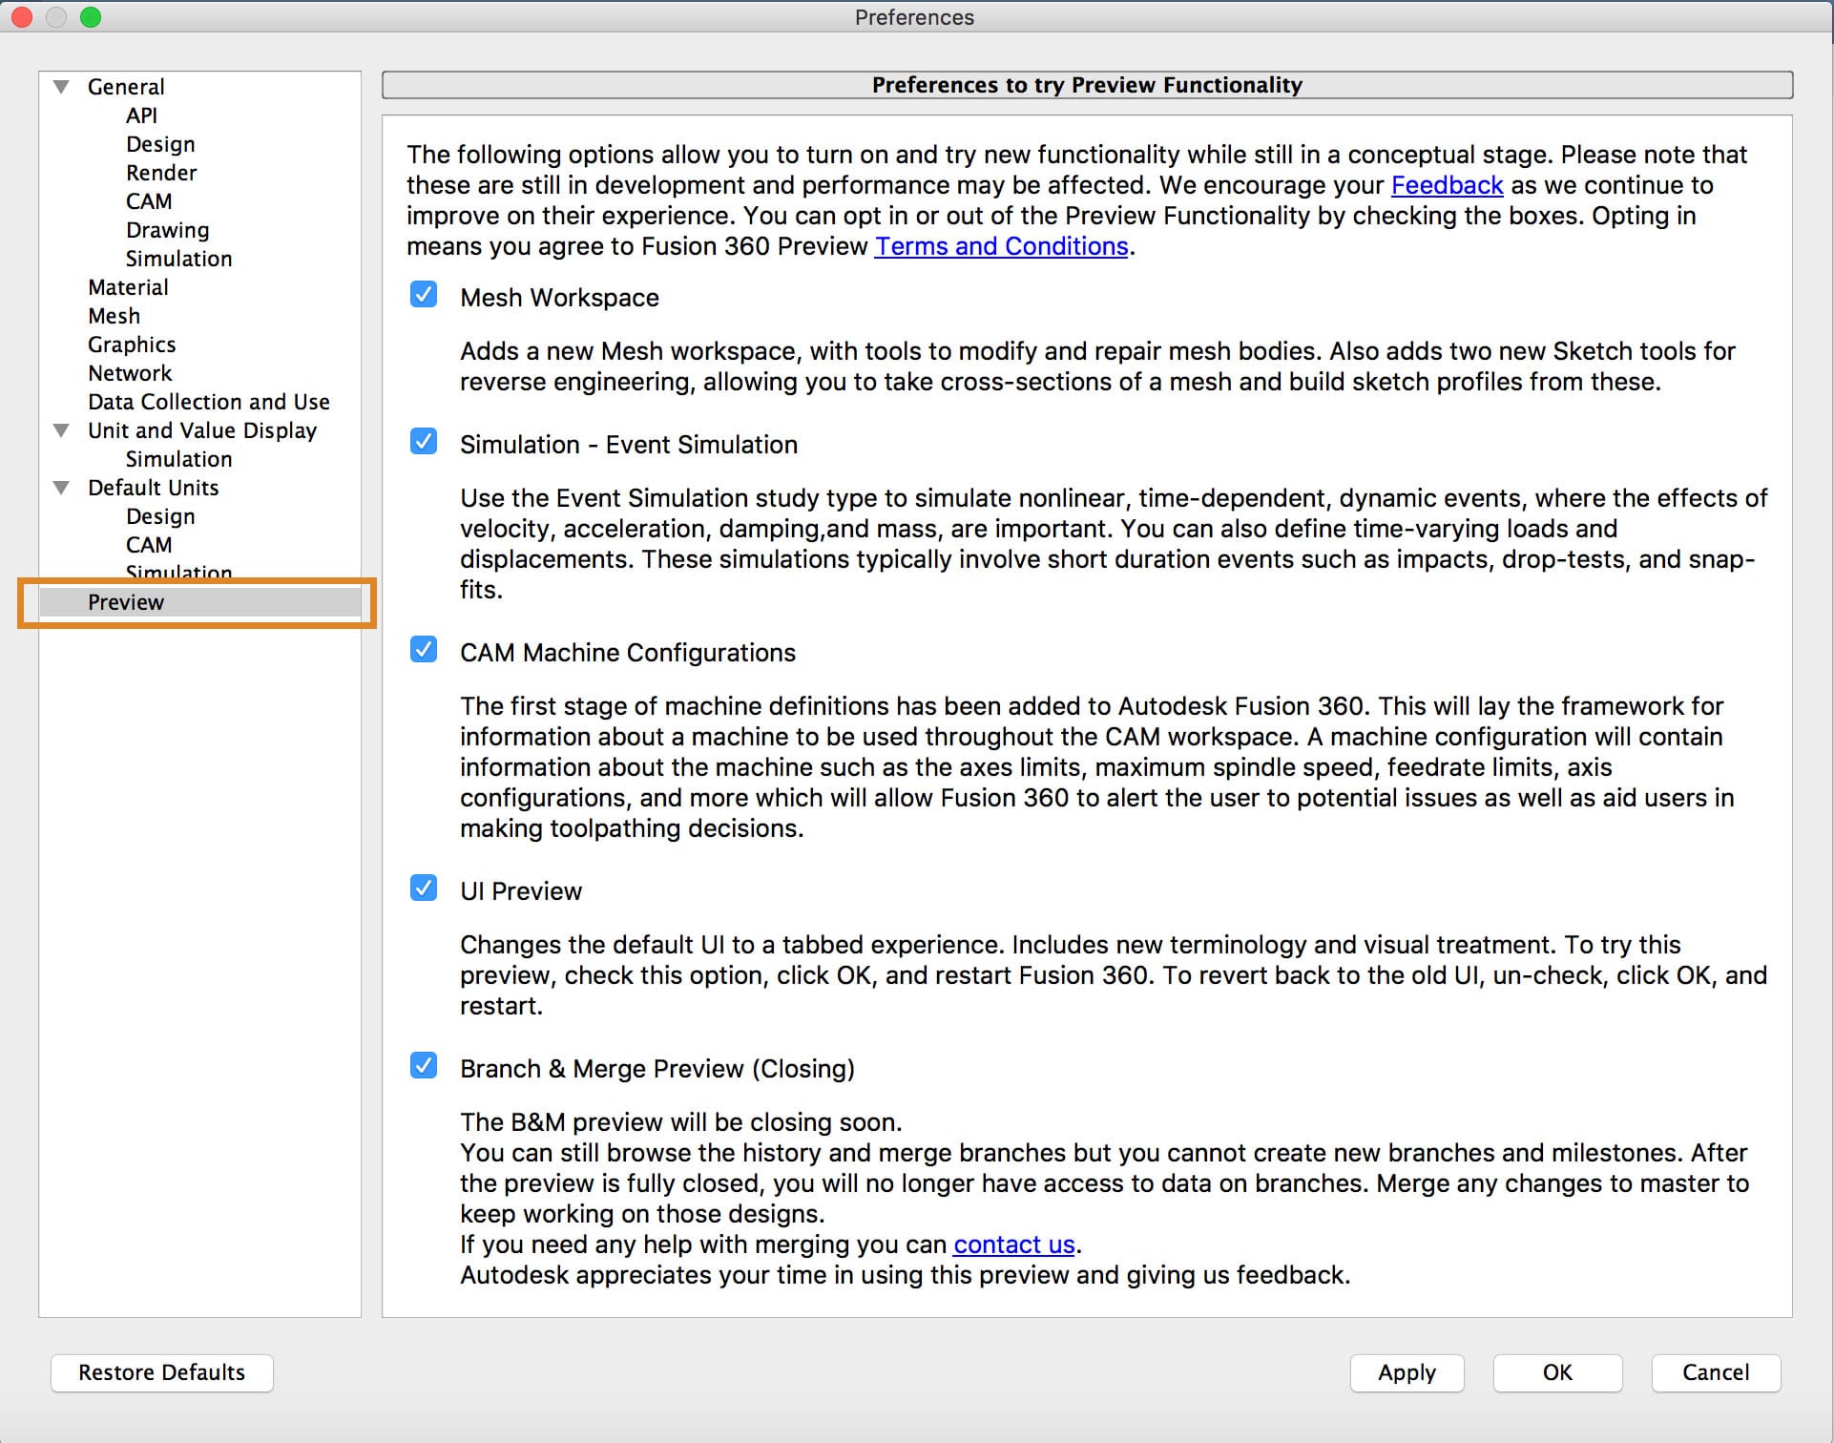Open Terms and Conditions link
This screenshot has height=1443, width=1834.
(1001, 246)
